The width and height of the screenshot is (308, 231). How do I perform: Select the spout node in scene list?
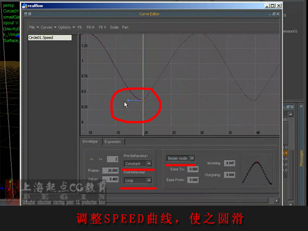point(10,23)
